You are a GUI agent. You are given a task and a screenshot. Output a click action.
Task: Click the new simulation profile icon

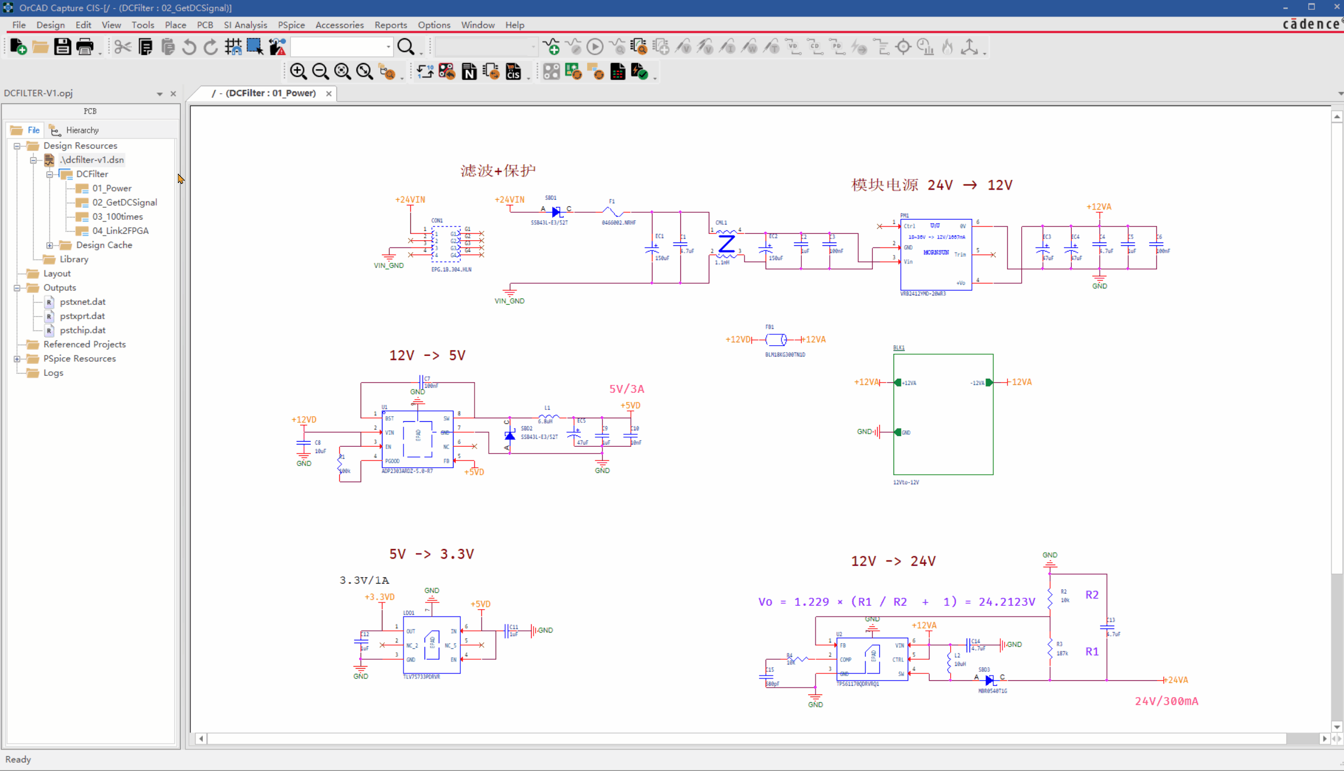[x=551, y=47]
